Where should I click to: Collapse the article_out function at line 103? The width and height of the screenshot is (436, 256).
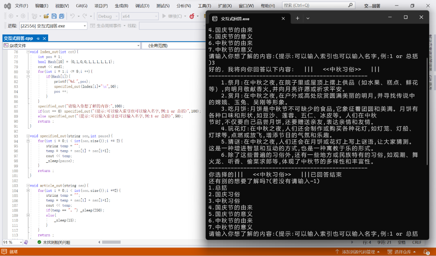pos(28,186)
